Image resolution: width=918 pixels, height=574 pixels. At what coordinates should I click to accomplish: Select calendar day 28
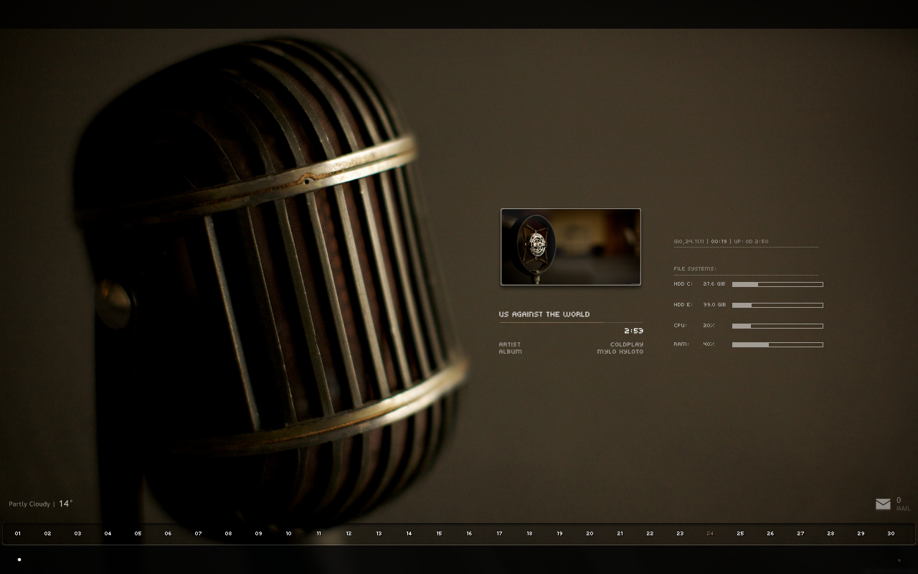(x=831, y=533)
